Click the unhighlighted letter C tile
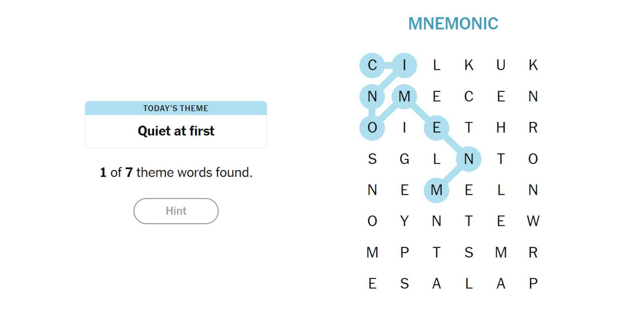Viewport: 628px width, 314px height. tap(469, 96)
